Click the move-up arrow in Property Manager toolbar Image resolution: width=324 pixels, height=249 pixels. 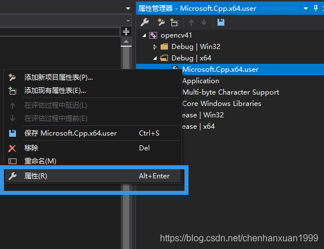pyautogui.click(x=191, y=22)
